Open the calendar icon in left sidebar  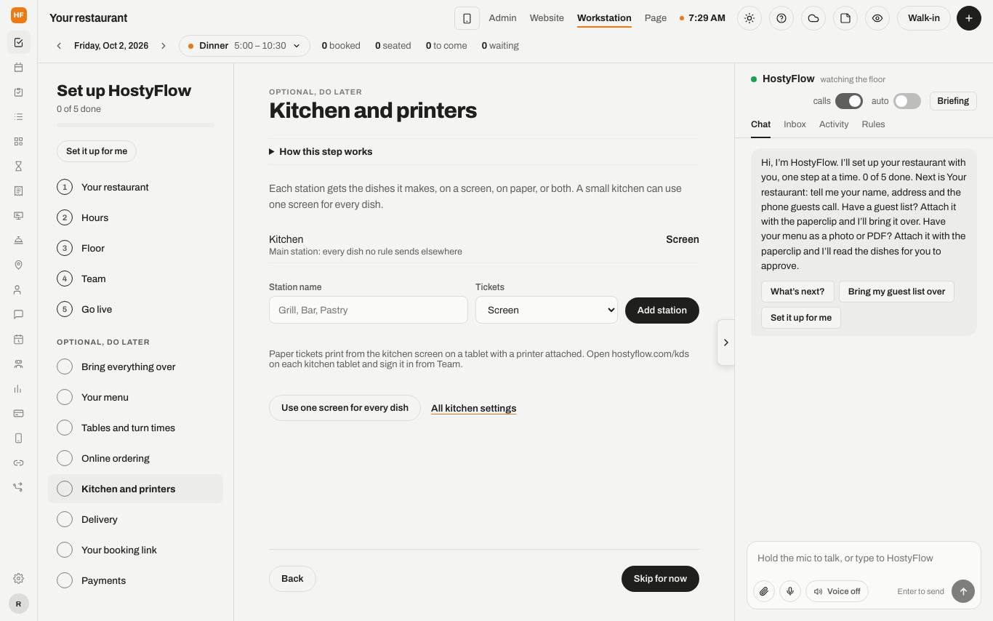coord(18,68)
